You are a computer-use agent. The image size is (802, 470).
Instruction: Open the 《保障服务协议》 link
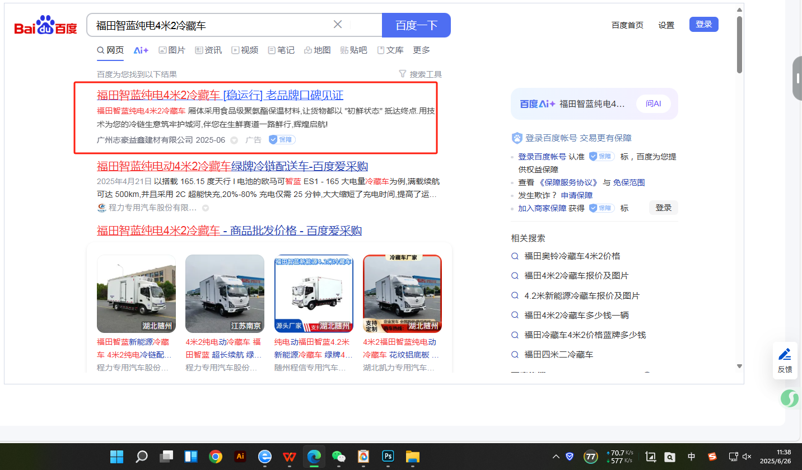(569, 182)
